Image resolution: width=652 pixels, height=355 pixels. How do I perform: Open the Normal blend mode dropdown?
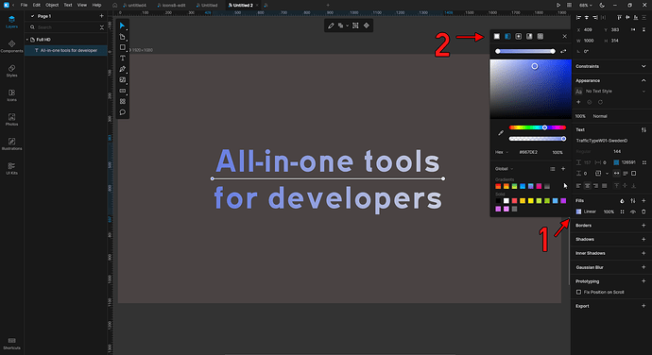point(600,116)
